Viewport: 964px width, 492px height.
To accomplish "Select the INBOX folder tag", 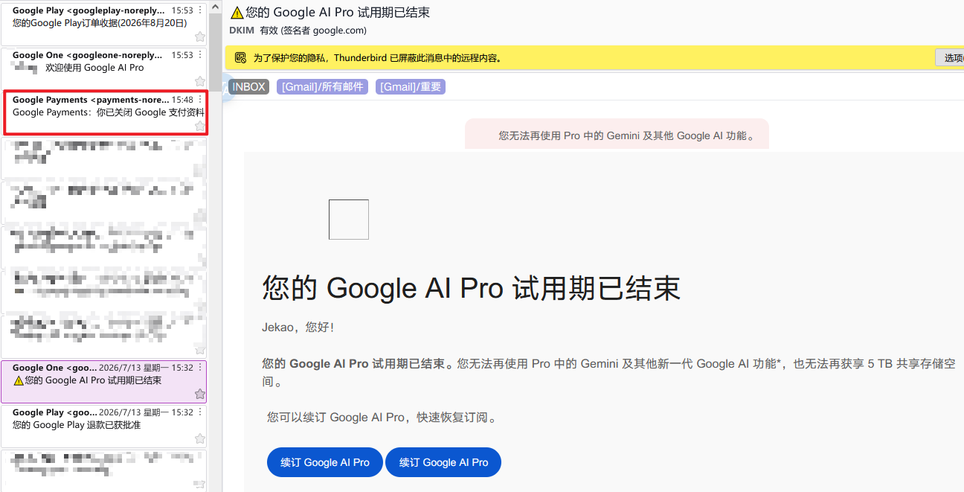I will pos(248,87).
